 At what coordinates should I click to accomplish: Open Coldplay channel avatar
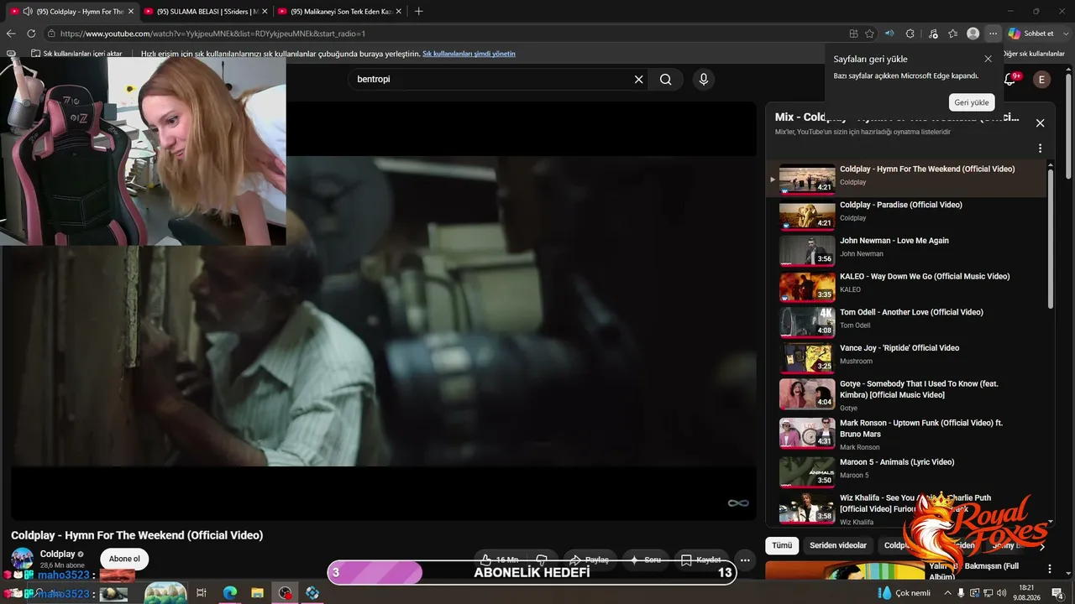point(23,559)
